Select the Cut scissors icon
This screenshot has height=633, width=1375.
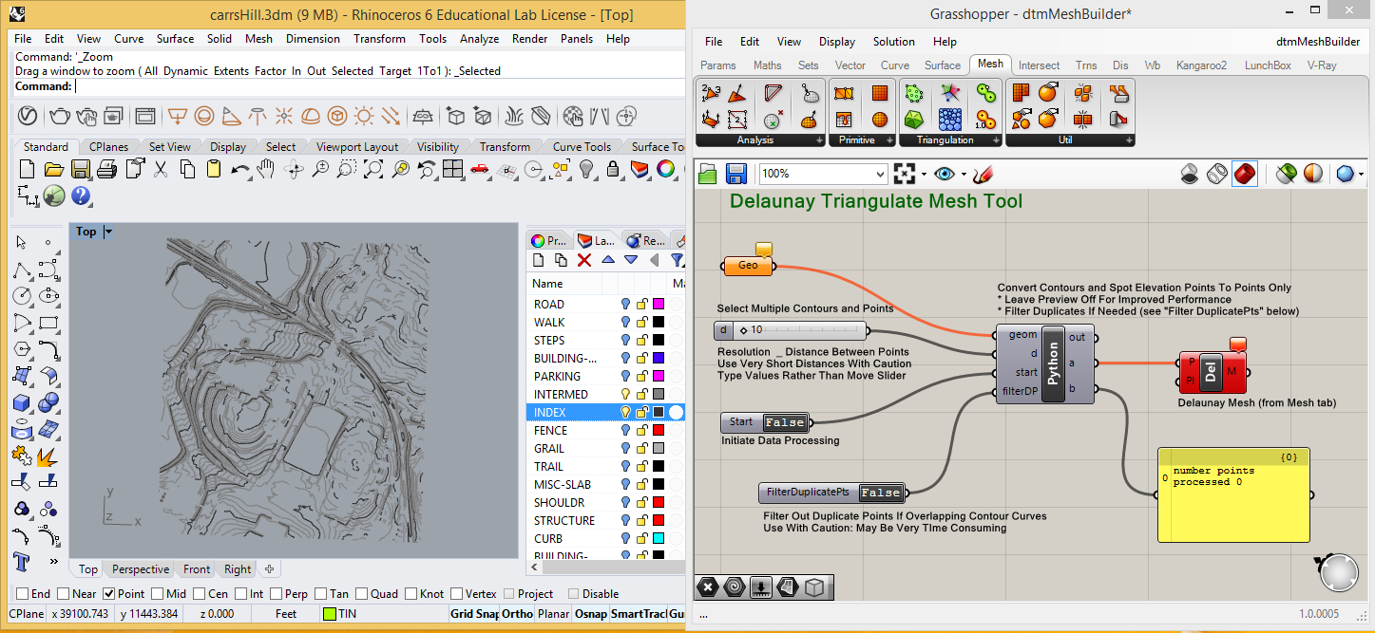coord(161,169)
